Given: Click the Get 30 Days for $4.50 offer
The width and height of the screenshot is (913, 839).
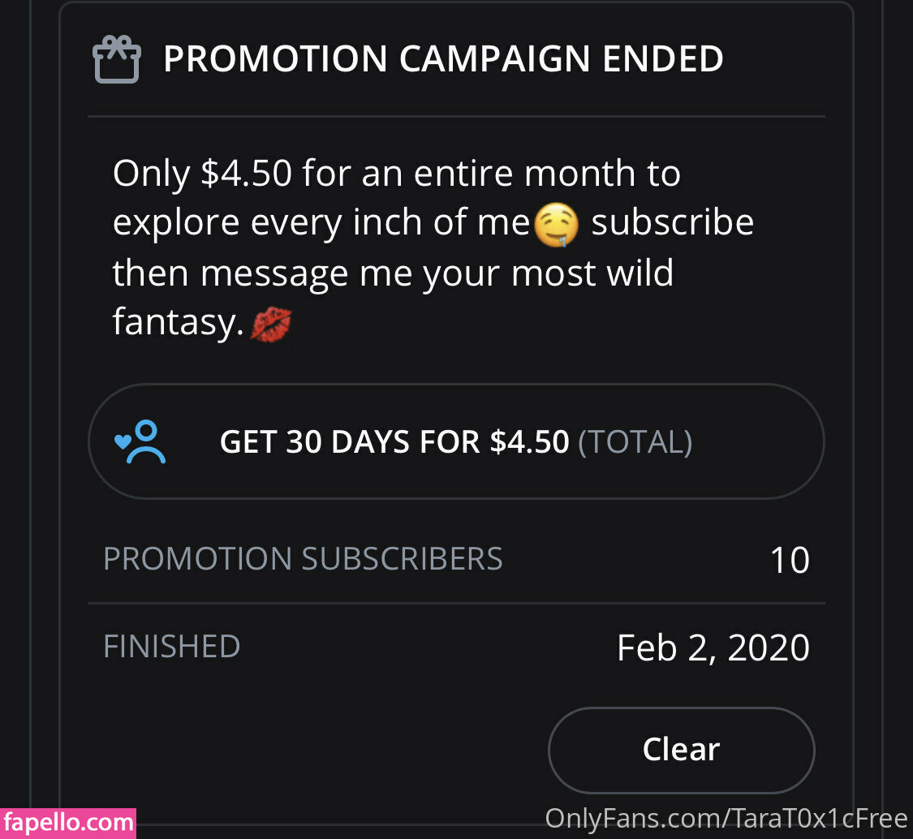Looking at the screenshot, I should tap(394, 442).
